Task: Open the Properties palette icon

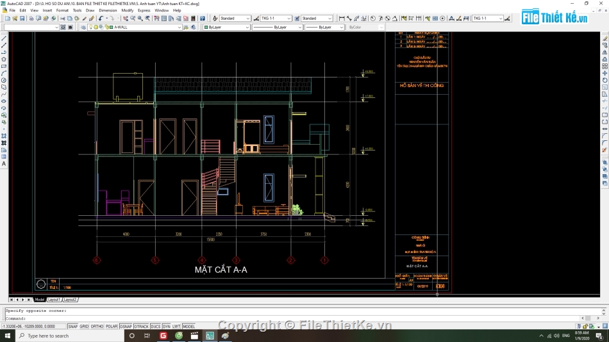Action: [x=156, y=18]
